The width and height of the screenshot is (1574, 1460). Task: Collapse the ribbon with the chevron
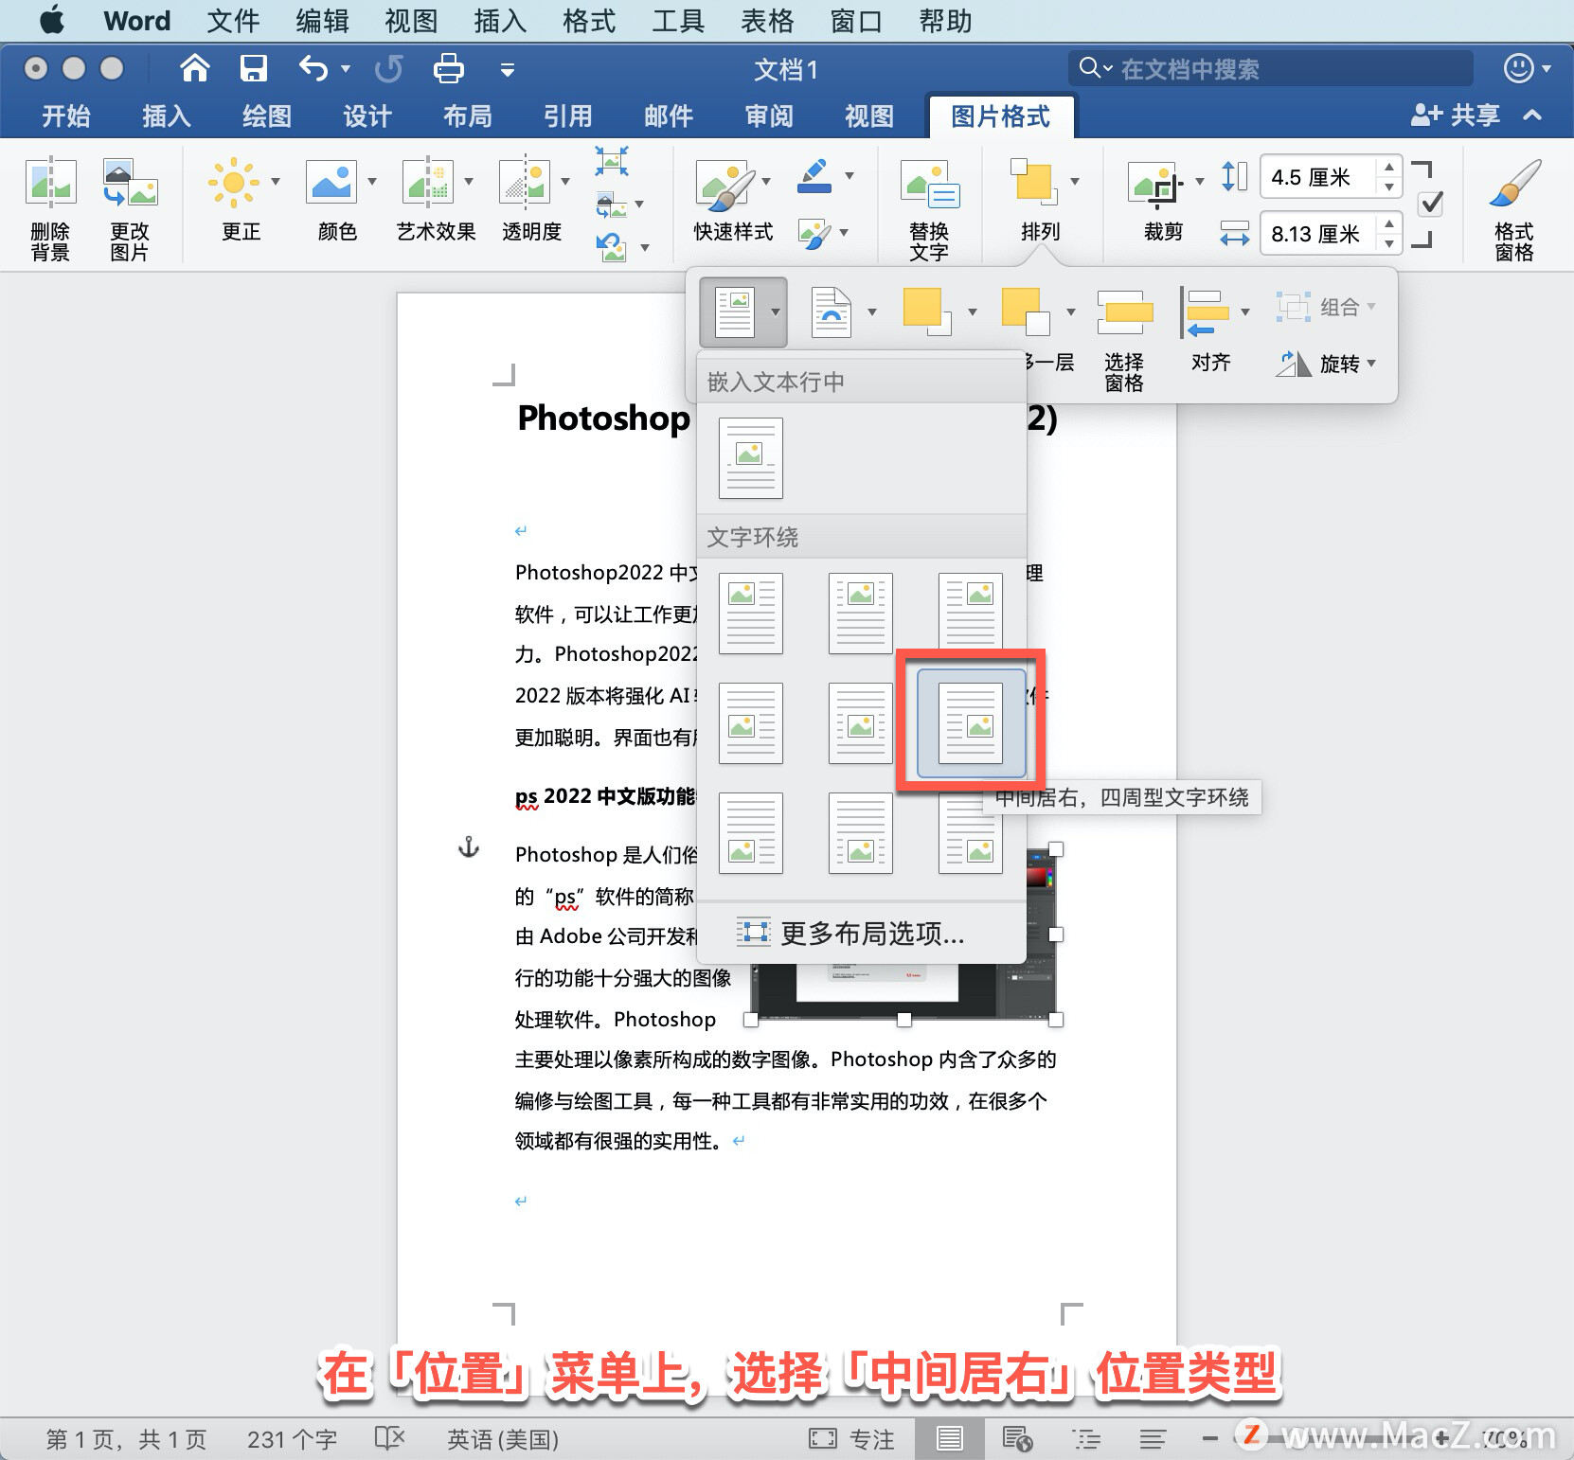click(1532, 116)
